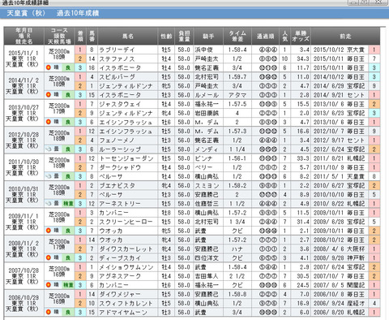The width and height of the screenshot is (389, 320).
Task: Select the 2009/11/1 東京 11R race cell
Action: pyautogui.click(x=24, y=222)
